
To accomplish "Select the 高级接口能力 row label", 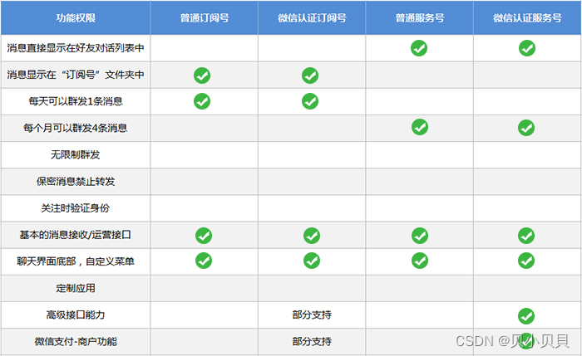I will point(76,315).
